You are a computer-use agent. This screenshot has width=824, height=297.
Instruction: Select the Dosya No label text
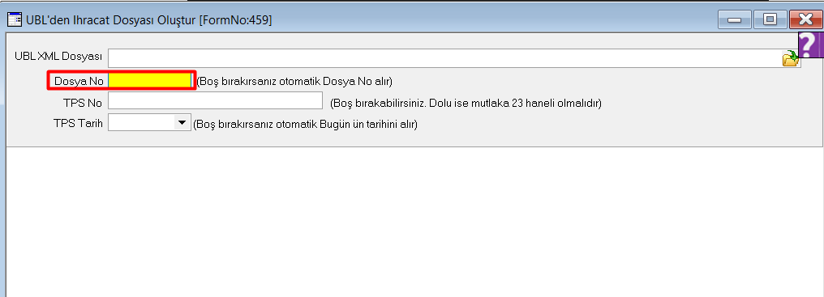click(79, 82)
